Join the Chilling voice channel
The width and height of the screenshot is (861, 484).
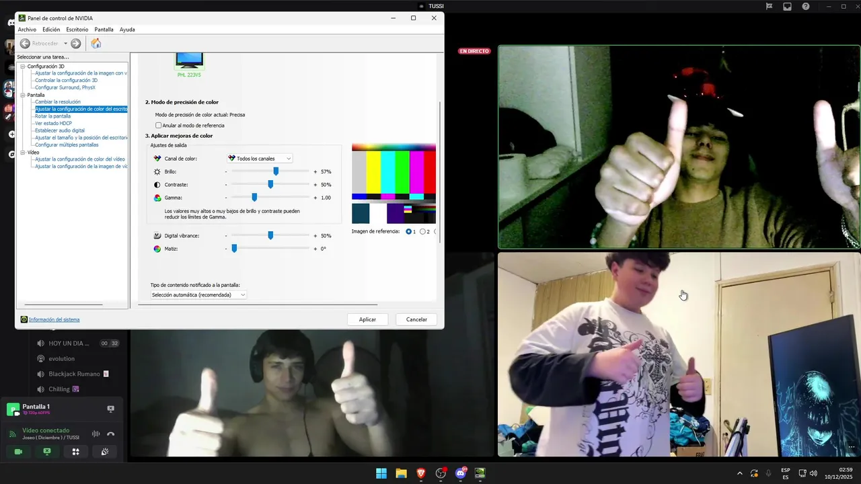pyautogui.click(x=59, y=389)
